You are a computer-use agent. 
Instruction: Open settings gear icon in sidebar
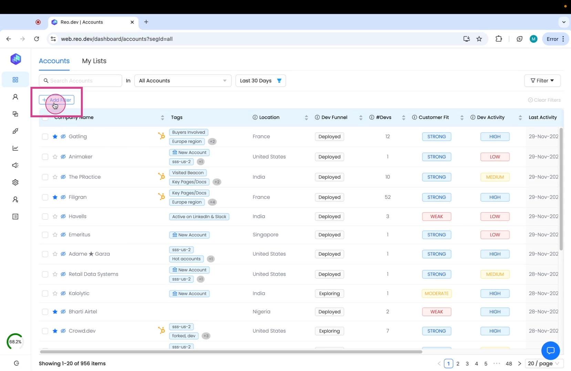tap(15, 182)
